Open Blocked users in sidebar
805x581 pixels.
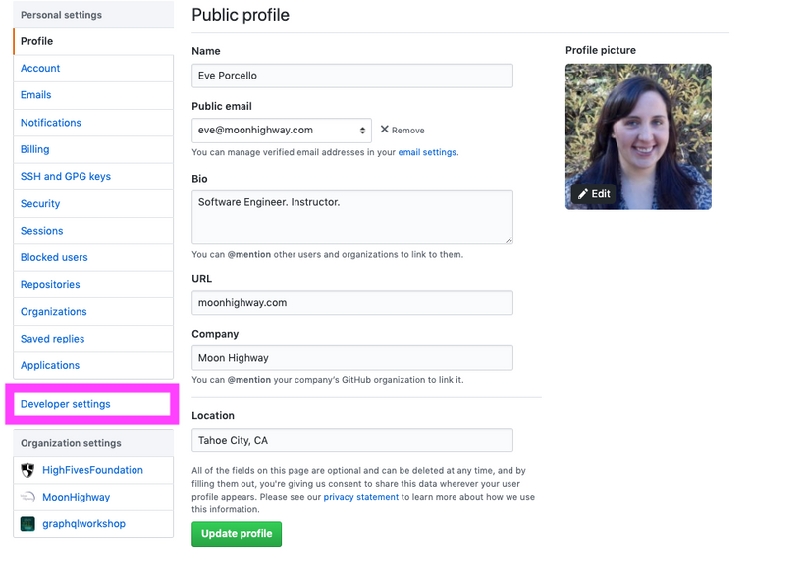(x=54, y=257)
